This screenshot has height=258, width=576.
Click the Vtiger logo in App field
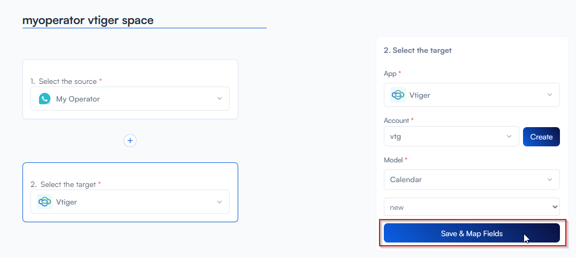pyautogui.click(x=398, y=95)
